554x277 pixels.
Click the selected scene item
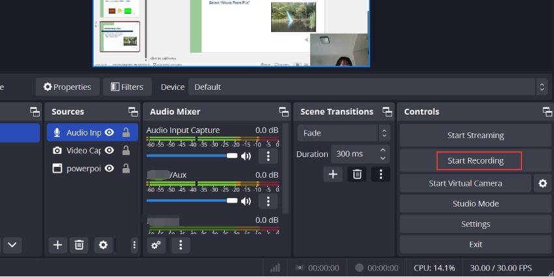20,133
